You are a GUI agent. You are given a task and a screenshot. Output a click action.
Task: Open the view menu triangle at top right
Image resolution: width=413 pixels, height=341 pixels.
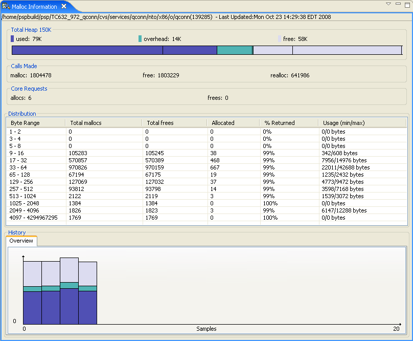[388, 4]
